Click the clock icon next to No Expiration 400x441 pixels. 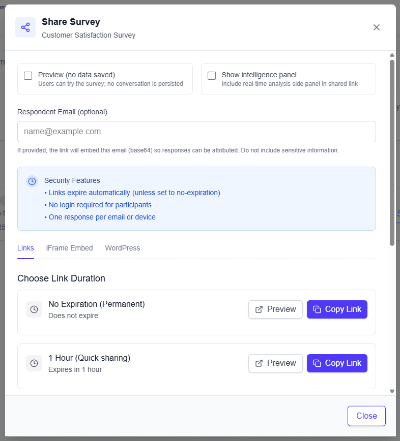[34, 309]
